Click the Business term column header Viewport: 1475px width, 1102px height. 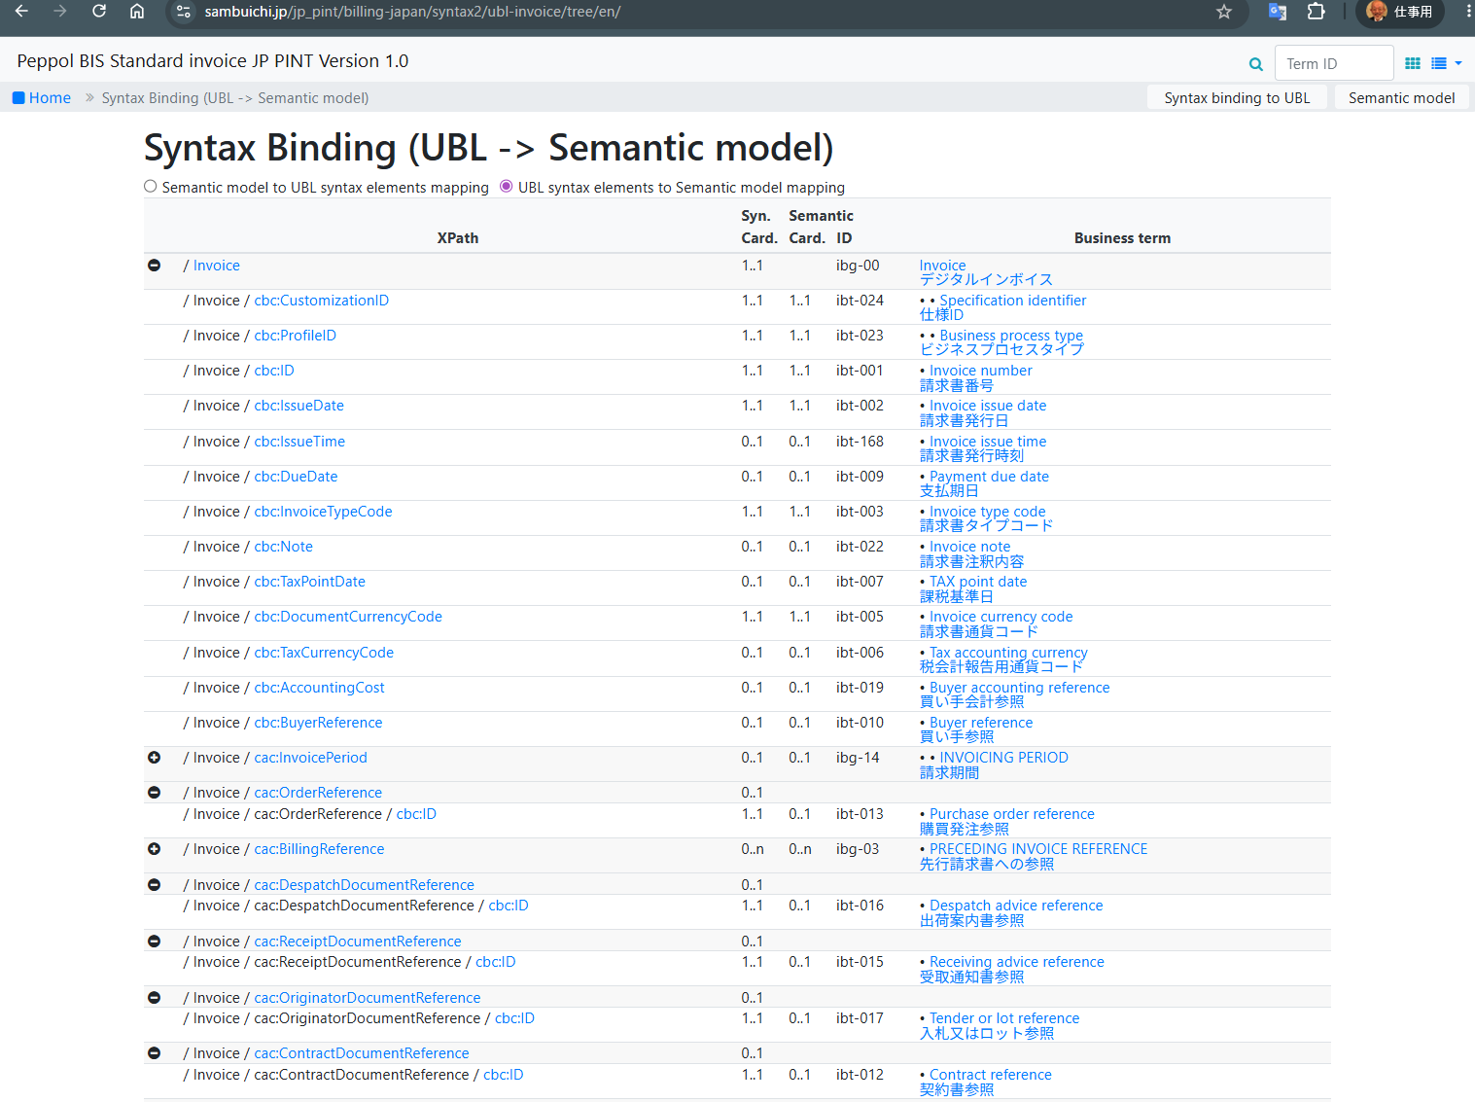[x=1122, y=238]
